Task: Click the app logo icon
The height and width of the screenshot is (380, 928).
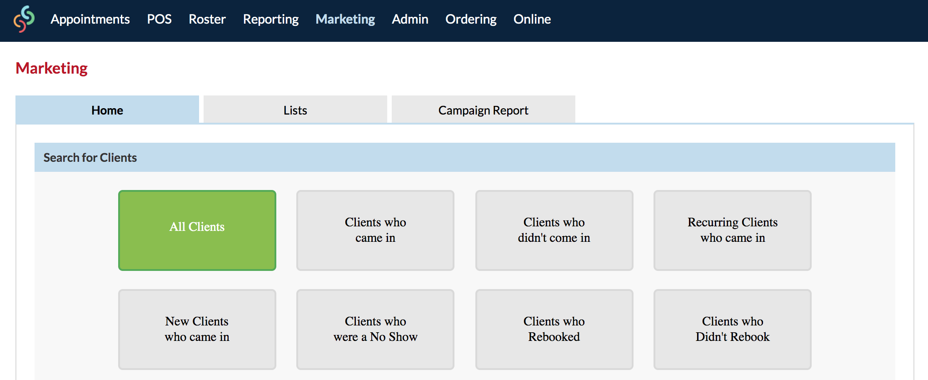Action: click(x=24, y=19)
